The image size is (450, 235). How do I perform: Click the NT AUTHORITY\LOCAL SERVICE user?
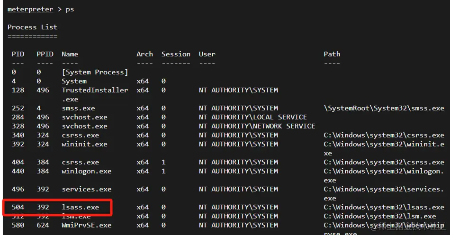pyautogui.click(x=253, y=117)
